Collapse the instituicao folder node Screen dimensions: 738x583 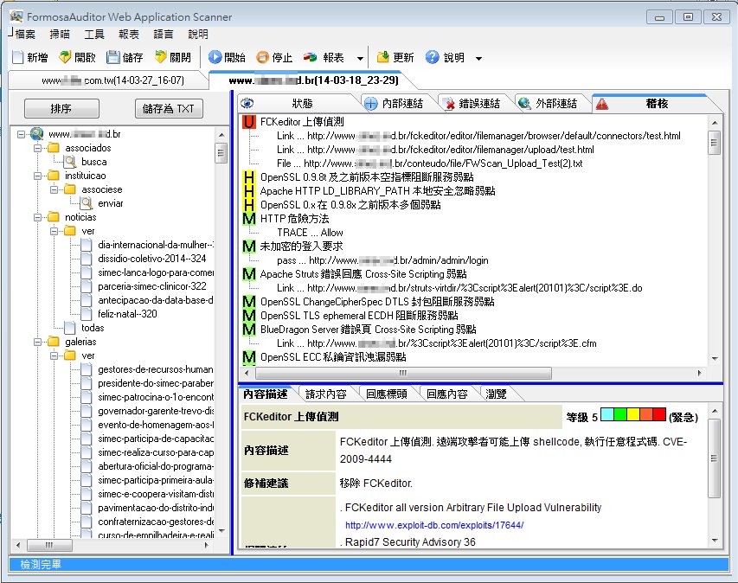[39, 176]
